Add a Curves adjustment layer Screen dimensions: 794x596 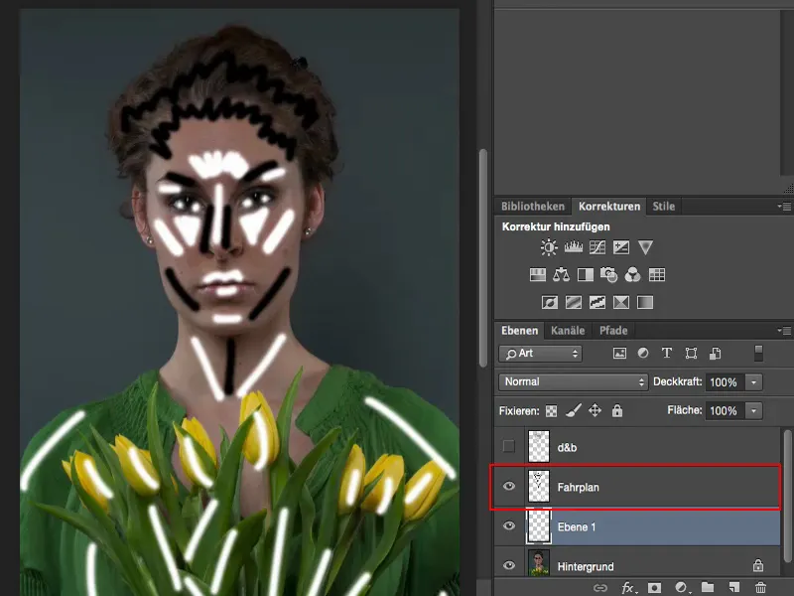pyautogui.click(x=597, y=247)
